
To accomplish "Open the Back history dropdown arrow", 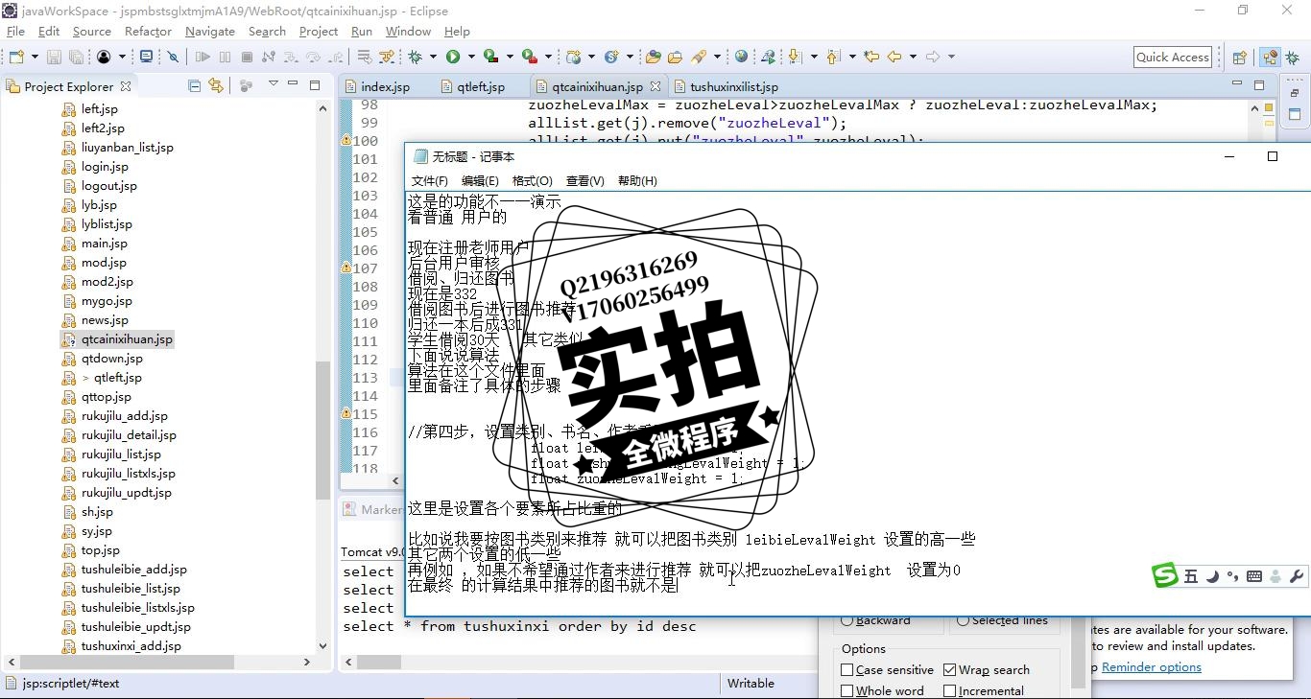I will (913, 57).
